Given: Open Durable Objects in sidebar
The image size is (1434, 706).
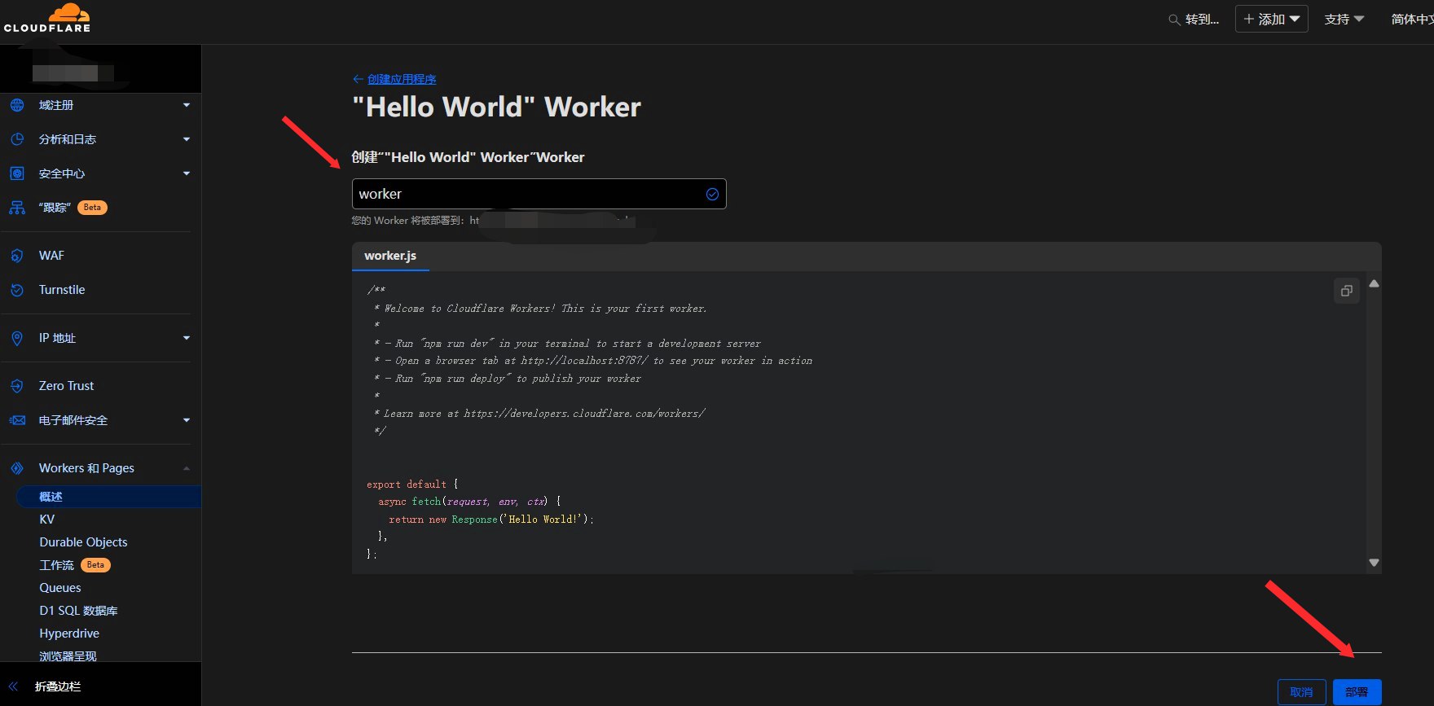Looking at the screenshot, I should (83, 542).
